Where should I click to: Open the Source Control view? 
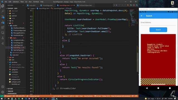pyautogui.click(x=3, y=17)
